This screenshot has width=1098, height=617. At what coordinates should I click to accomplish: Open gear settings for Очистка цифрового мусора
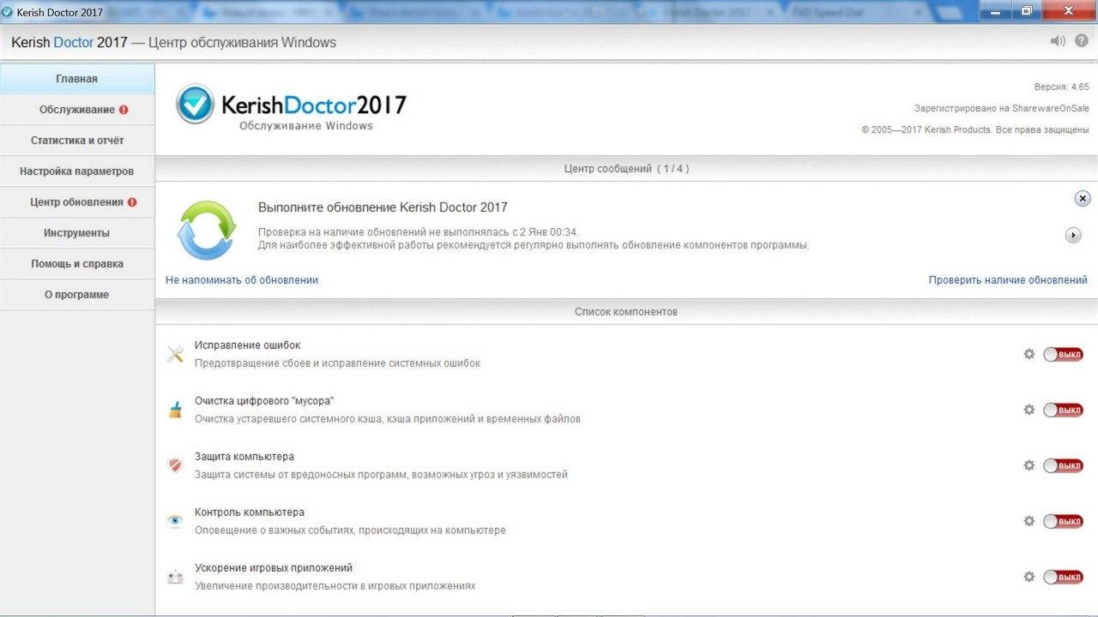click(x=1029, y=410)
